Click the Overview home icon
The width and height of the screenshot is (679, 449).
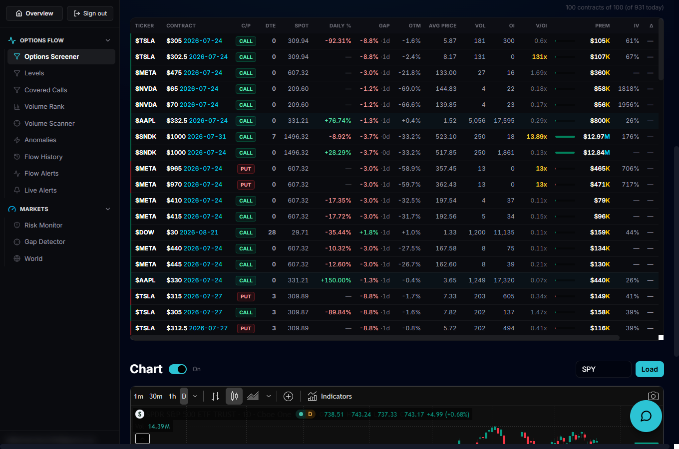[19, 13]
